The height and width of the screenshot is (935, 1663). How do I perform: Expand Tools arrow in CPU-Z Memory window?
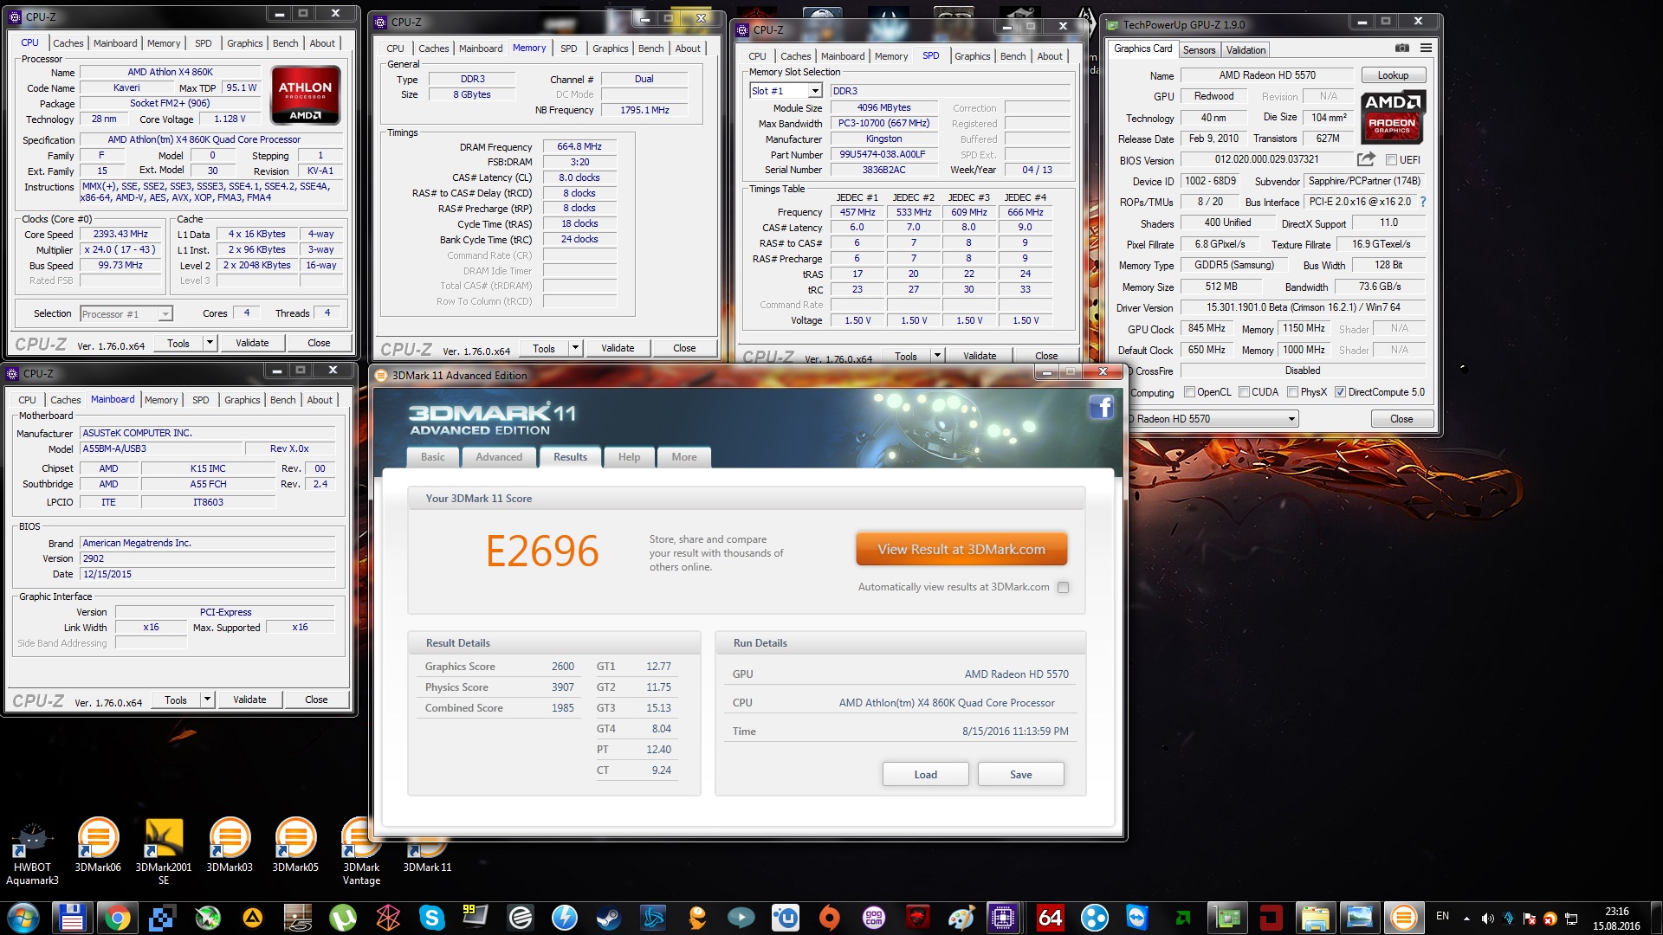click(x=574, y=348)
